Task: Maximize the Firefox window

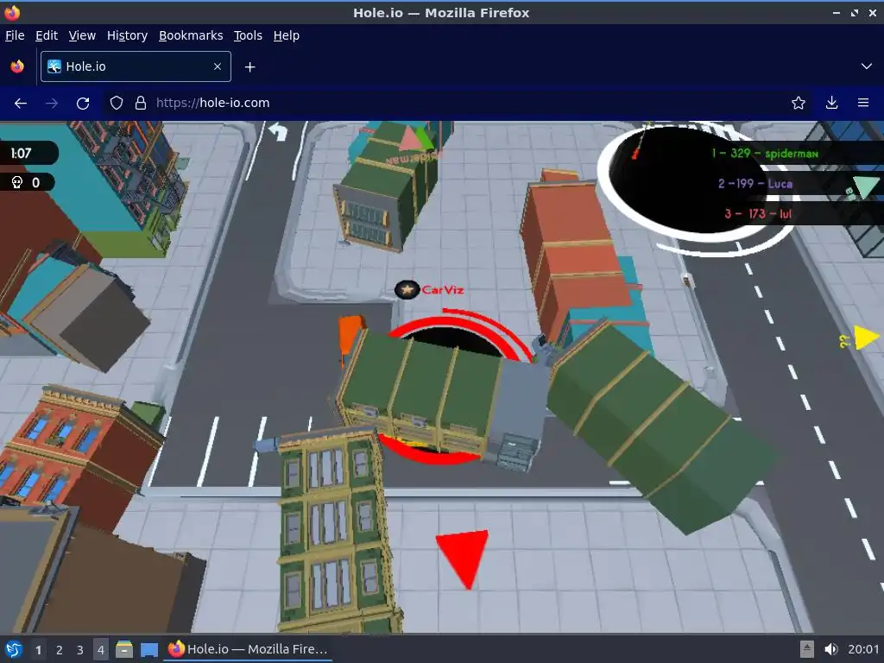Action: tap(855, 12)
